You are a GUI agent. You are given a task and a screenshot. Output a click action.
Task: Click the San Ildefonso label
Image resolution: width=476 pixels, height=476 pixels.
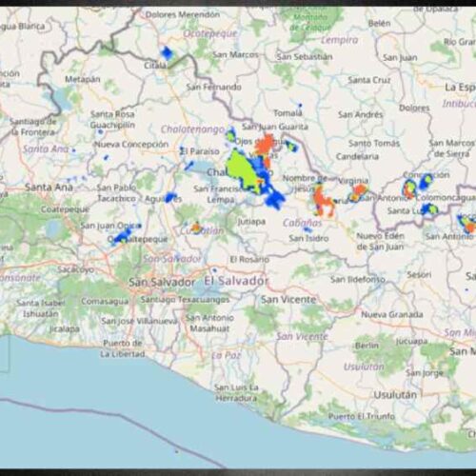pyautogui.click(x=358, y=279)
